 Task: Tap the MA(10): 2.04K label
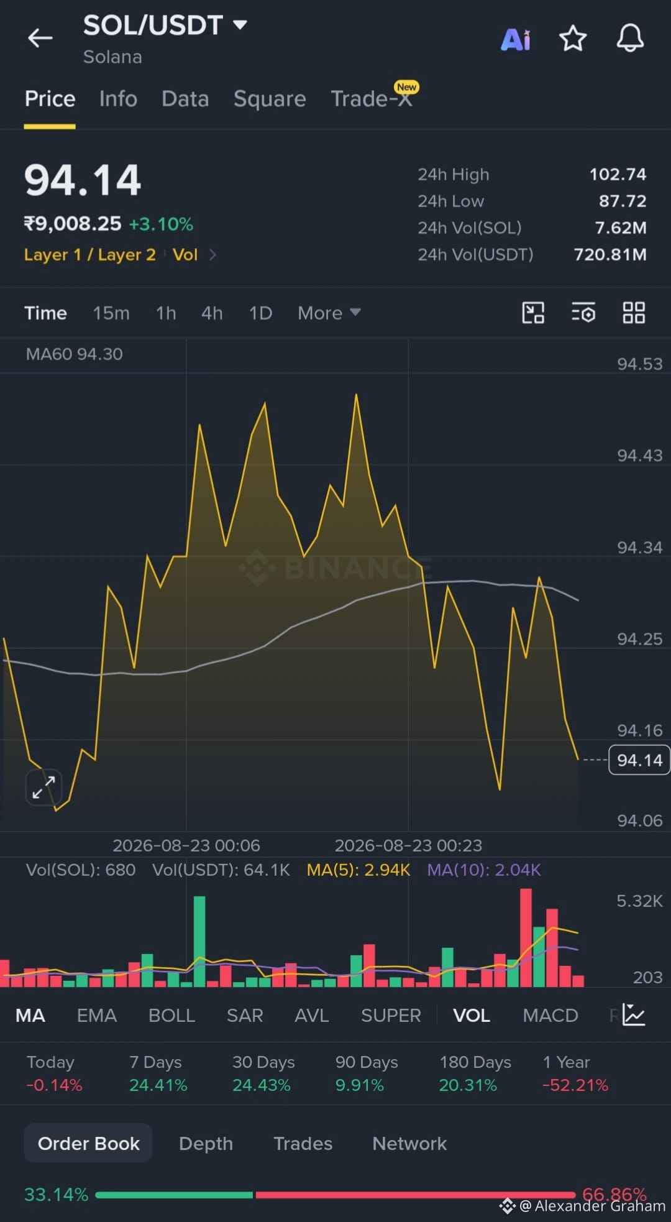click(484, 870)
